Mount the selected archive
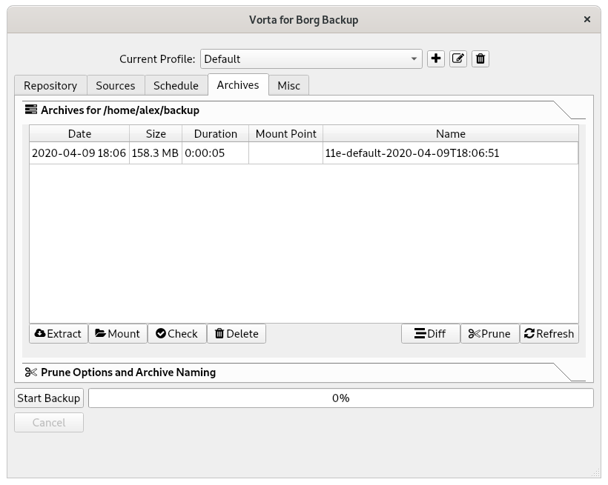Image resolution: width=608 pixels, height=485 pixels. (118, 334)
